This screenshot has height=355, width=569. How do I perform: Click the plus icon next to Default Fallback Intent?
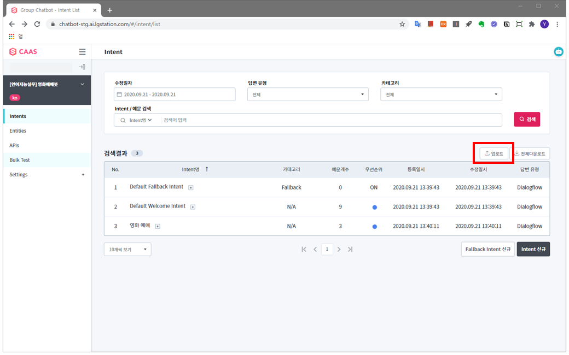coord(191,188)
